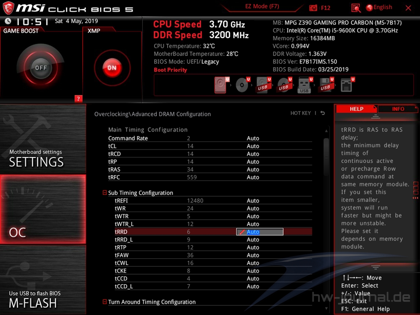The image size is (420, 315).
Task: Click the English language label
Action: pos(383,7)
